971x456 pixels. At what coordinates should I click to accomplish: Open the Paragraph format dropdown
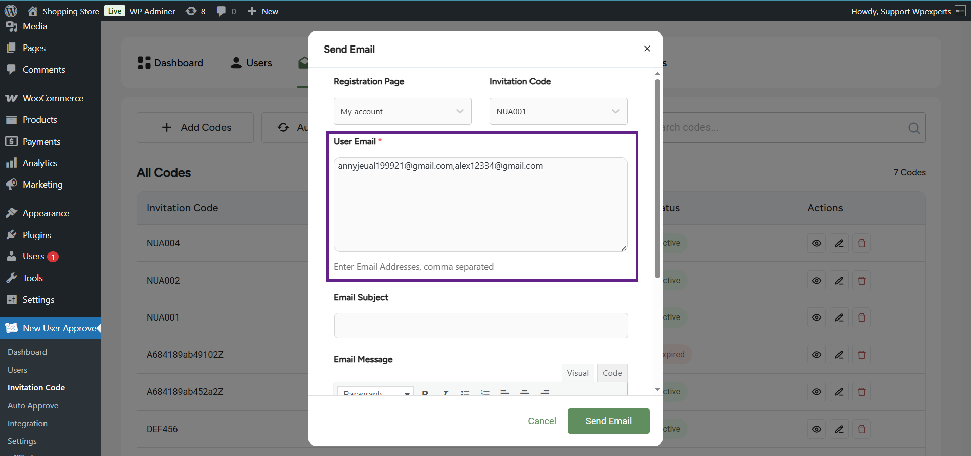coord(376,392)
